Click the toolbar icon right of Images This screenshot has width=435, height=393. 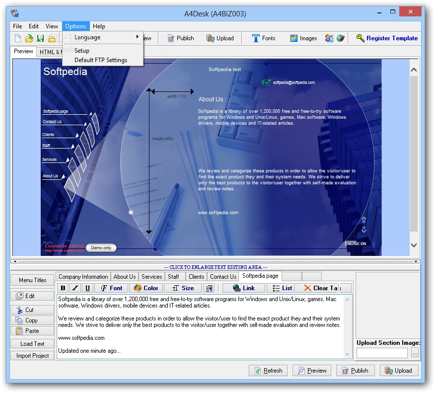[329, 38]
